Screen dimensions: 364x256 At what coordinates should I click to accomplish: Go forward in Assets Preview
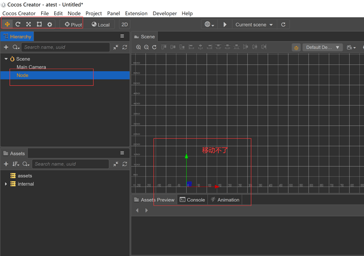(x=146, y=210)
